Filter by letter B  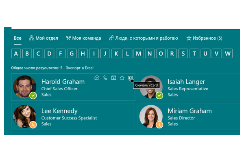click(x=27, y=53)
